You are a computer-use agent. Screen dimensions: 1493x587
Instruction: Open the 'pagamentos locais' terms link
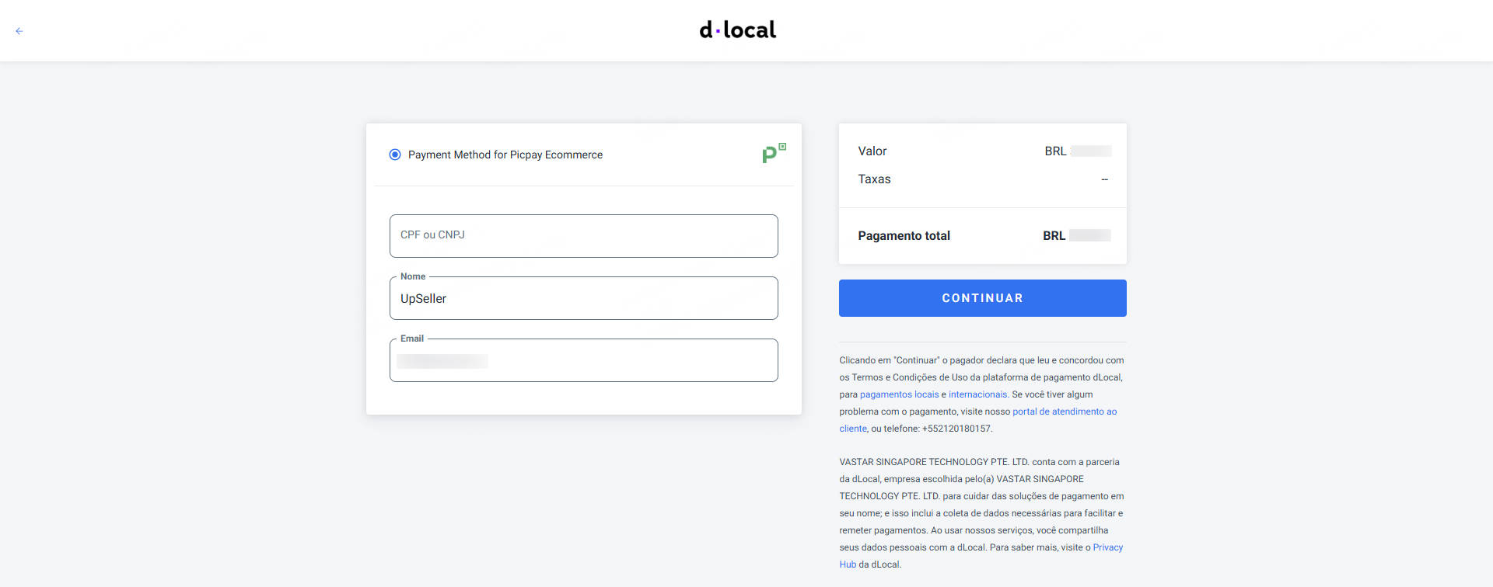899,394
